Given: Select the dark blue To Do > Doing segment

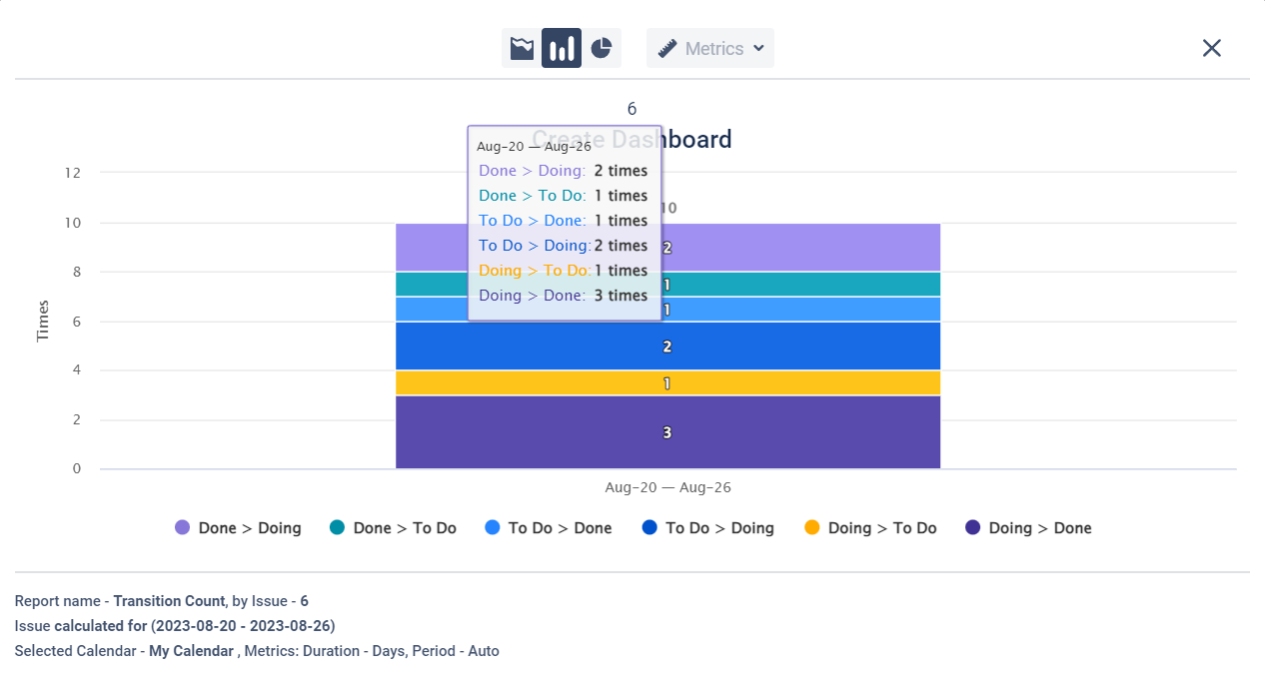Looking at the screenshot, I should 799,346.
